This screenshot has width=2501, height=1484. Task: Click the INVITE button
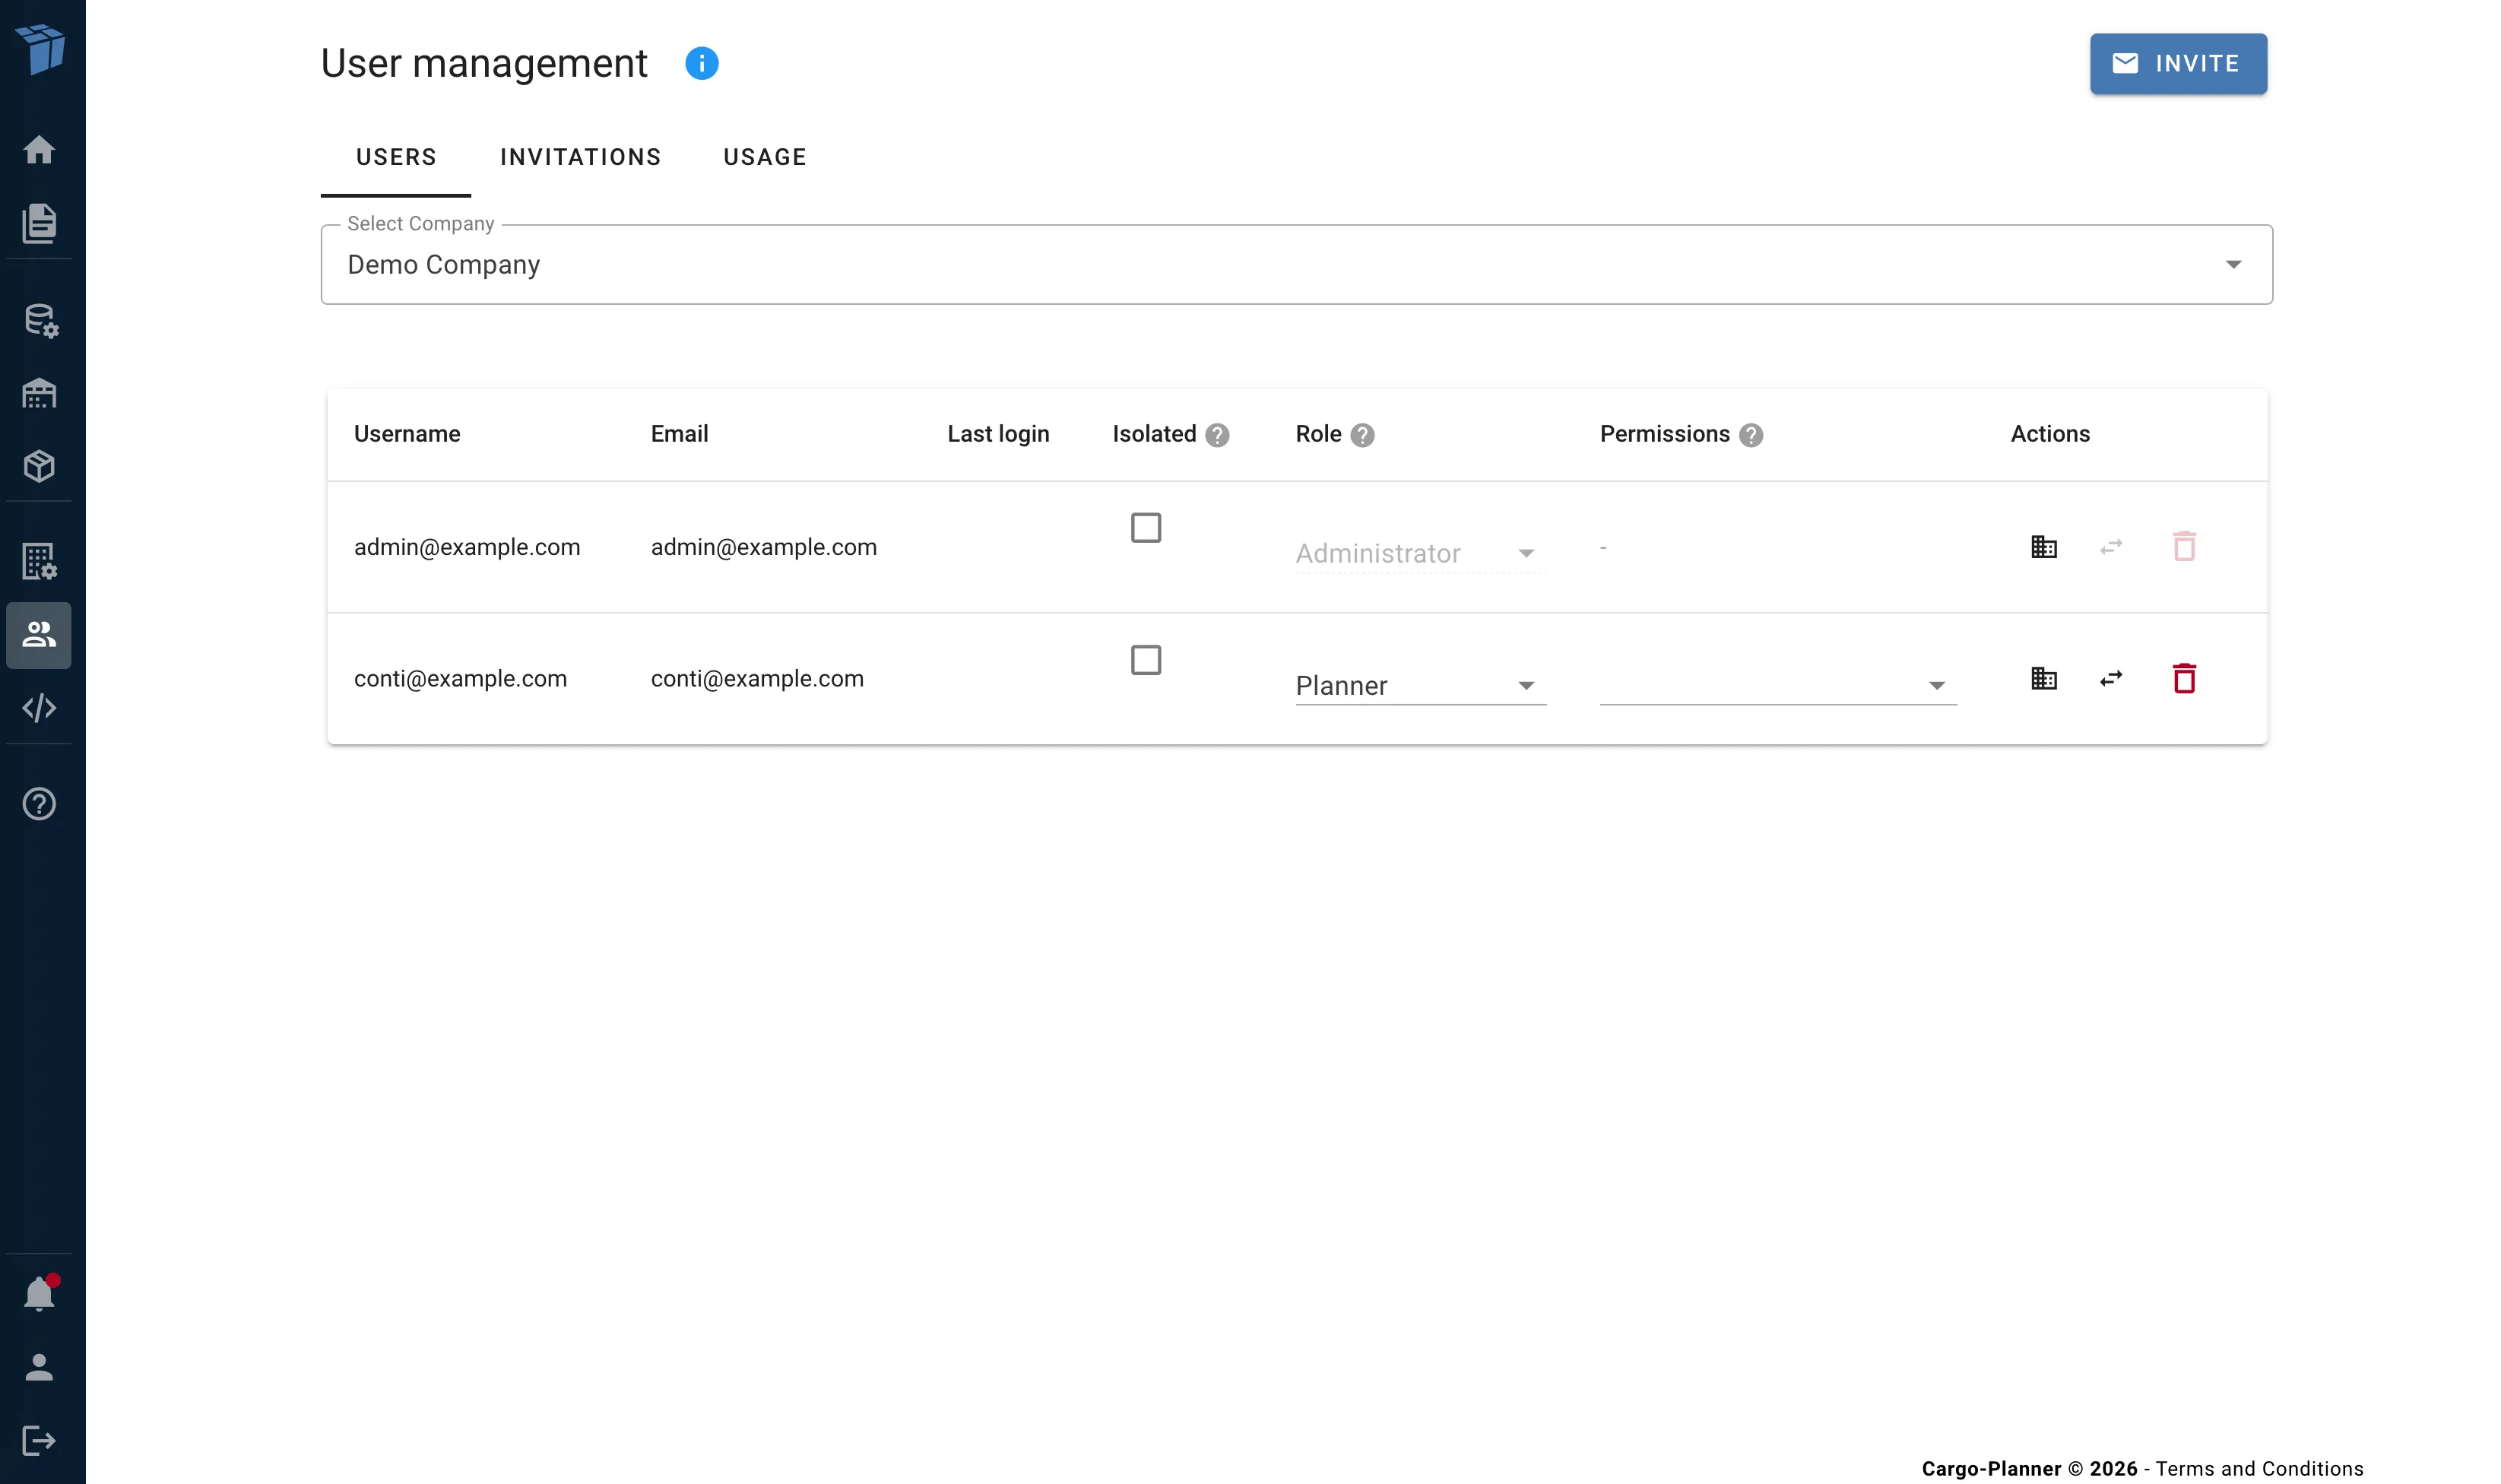pos(2178,63)
